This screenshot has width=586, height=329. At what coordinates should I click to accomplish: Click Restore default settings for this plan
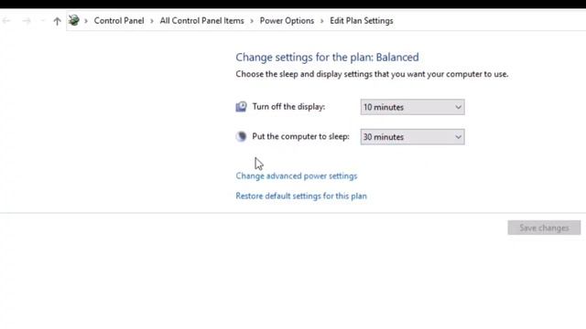coord(301,196)
